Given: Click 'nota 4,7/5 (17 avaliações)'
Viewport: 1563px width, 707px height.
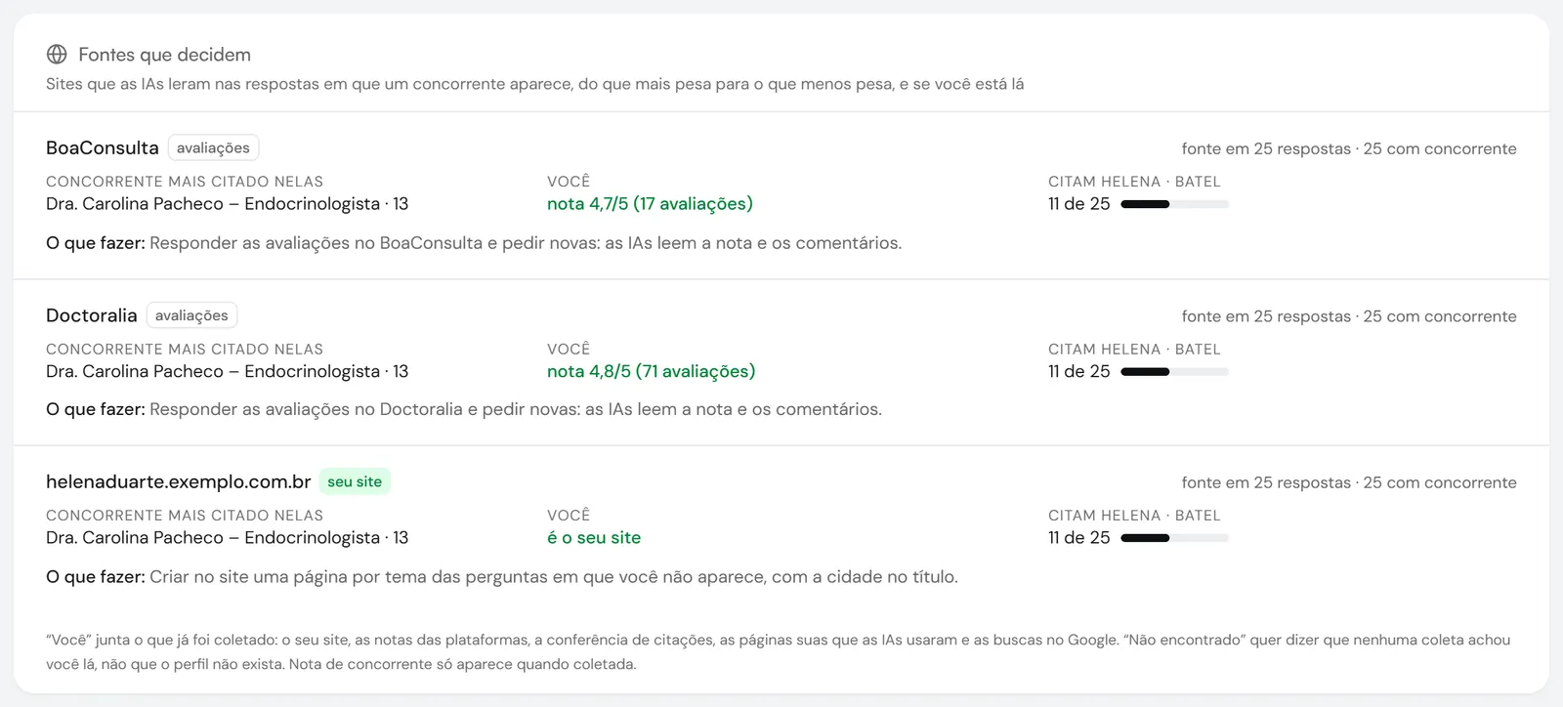Looking at the screenshot, I should pyautogui.click(x=650, y=204).
